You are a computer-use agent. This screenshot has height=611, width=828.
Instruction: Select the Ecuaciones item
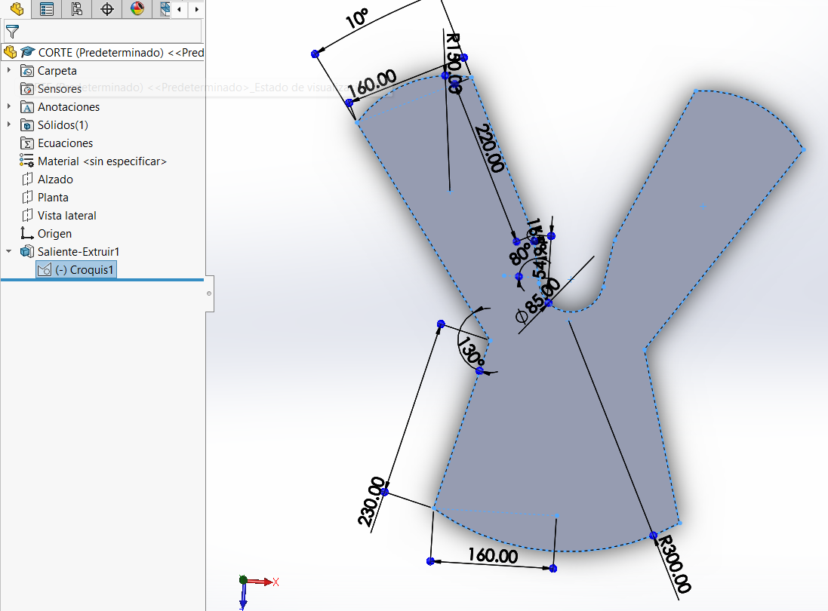click(65, 143)
